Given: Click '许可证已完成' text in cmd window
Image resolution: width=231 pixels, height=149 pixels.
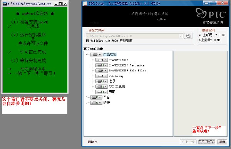Looking at the screenshot, I should 33,52.
